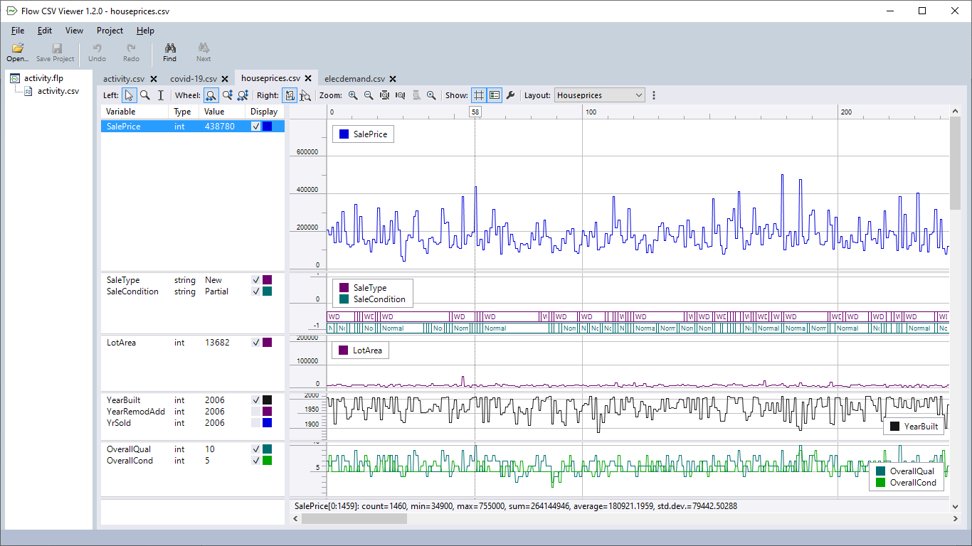
Task: Select the Left I-beam cursor tool
Action: pos(161,95)
